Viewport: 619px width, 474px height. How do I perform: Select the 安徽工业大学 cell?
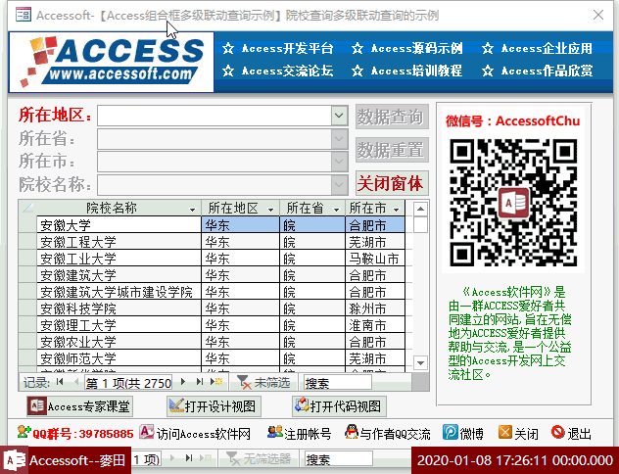pyautogui.click(x=119, y=259)
